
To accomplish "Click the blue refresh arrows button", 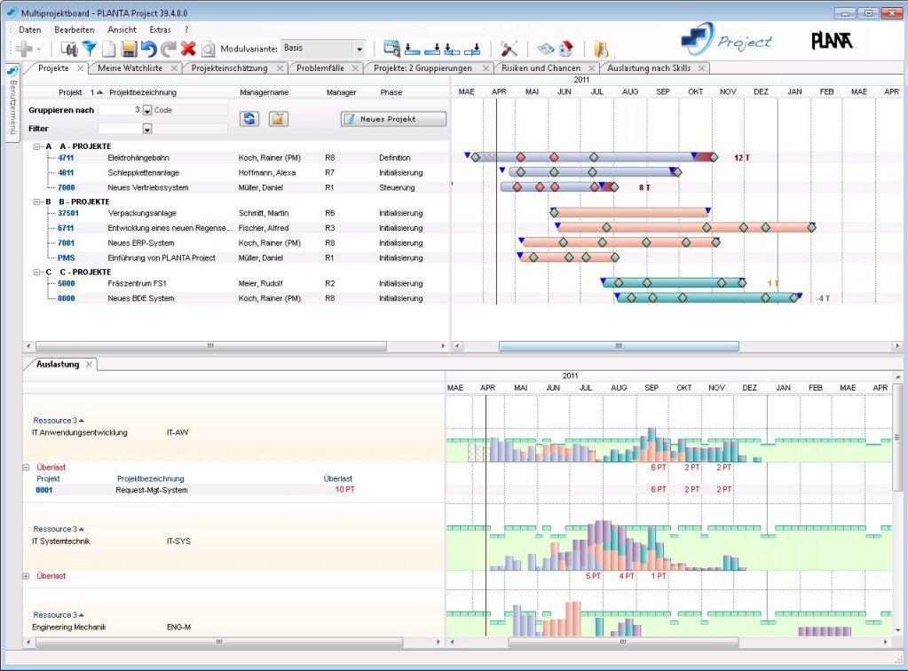I will coord(249,119).
